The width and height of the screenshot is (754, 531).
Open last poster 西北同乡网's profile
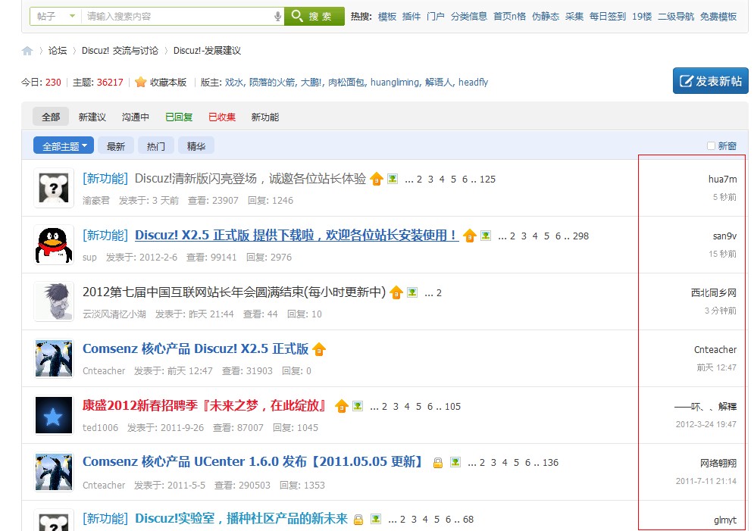click(x=714, y=292)
